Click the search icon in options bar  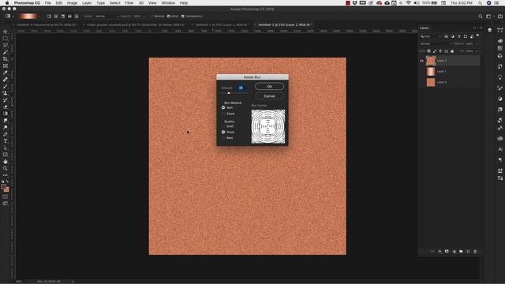pyautogui.click(x=481, y=16)
